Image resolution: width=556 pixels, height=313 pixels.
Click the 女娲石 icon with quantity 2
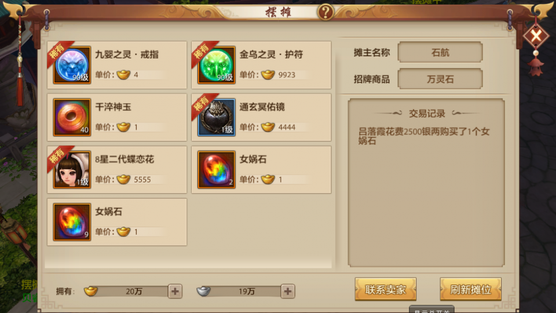coord(216,170)
